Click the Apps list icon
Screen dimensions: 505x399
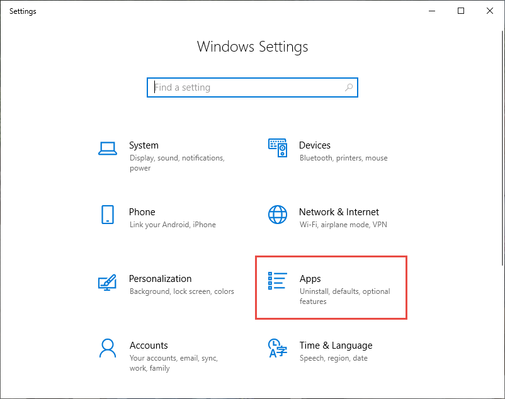coord(278,281)
